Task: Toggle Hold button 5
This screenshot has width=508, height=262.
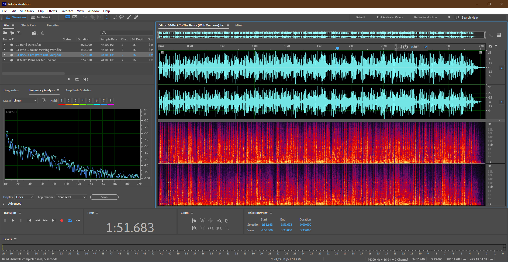Action: (x=90, y=100)
